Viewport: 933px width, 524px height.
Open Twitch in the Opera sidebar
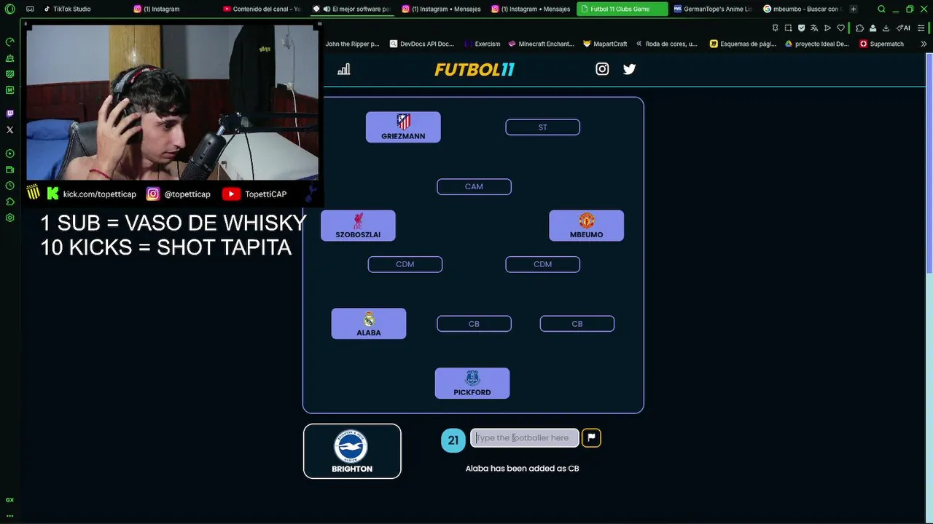(x=10, y=114)
